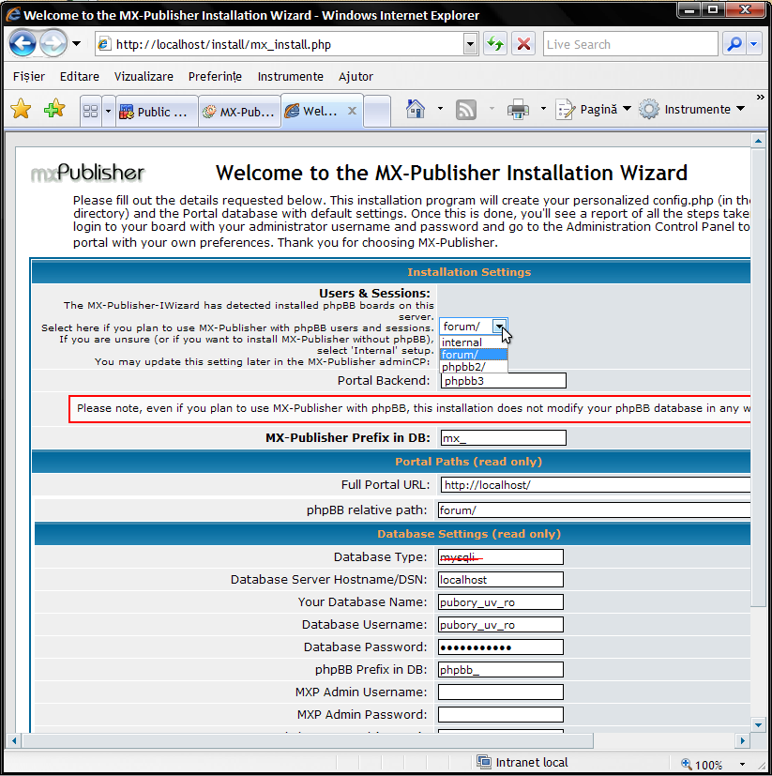Click the red Stop loading icon
Image resolution: width=772 pixels, height=776 pixels.
[x=523, y=44]
